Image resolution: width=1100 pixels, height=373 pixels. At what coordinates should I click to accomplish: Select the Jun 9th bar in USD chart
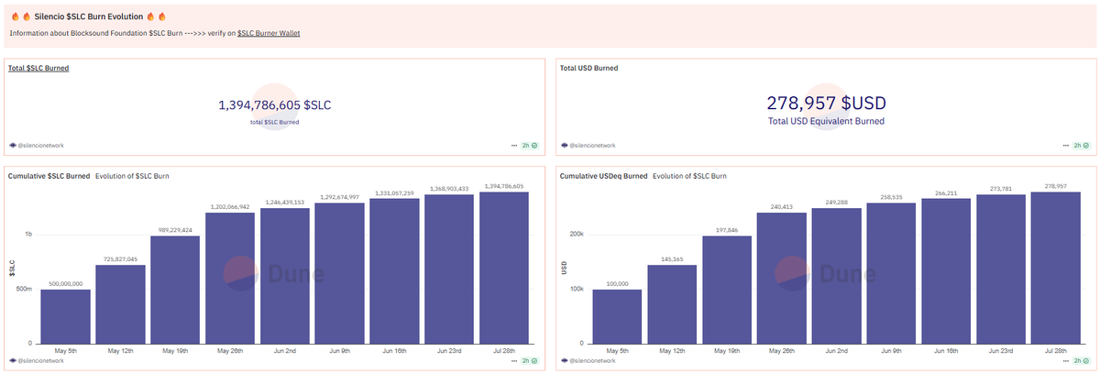[892, 273]
